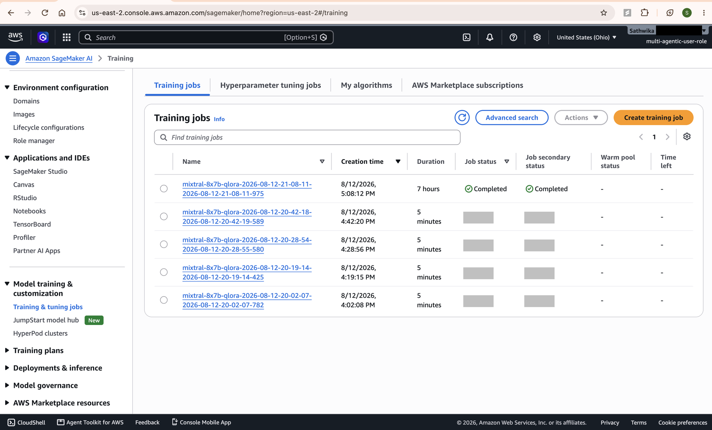712x430 pixels.
Task: Click browser forward arrow
Action: tap(28, 13)
